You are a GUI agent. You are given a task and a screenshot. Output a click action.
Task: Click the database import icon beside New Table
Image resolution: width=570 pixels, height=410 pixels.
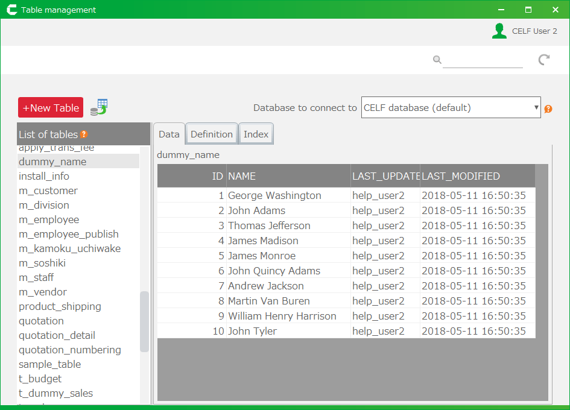tap(99, 107)
